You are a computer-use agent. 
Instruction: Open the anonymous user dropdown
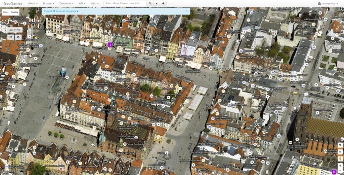[x=328, y=3]
